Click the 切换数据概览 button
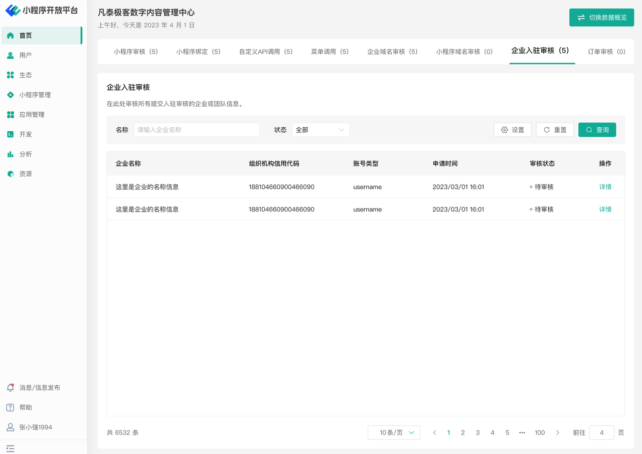Viewport: 642px width, 454px height. click(x=601, y=18)
